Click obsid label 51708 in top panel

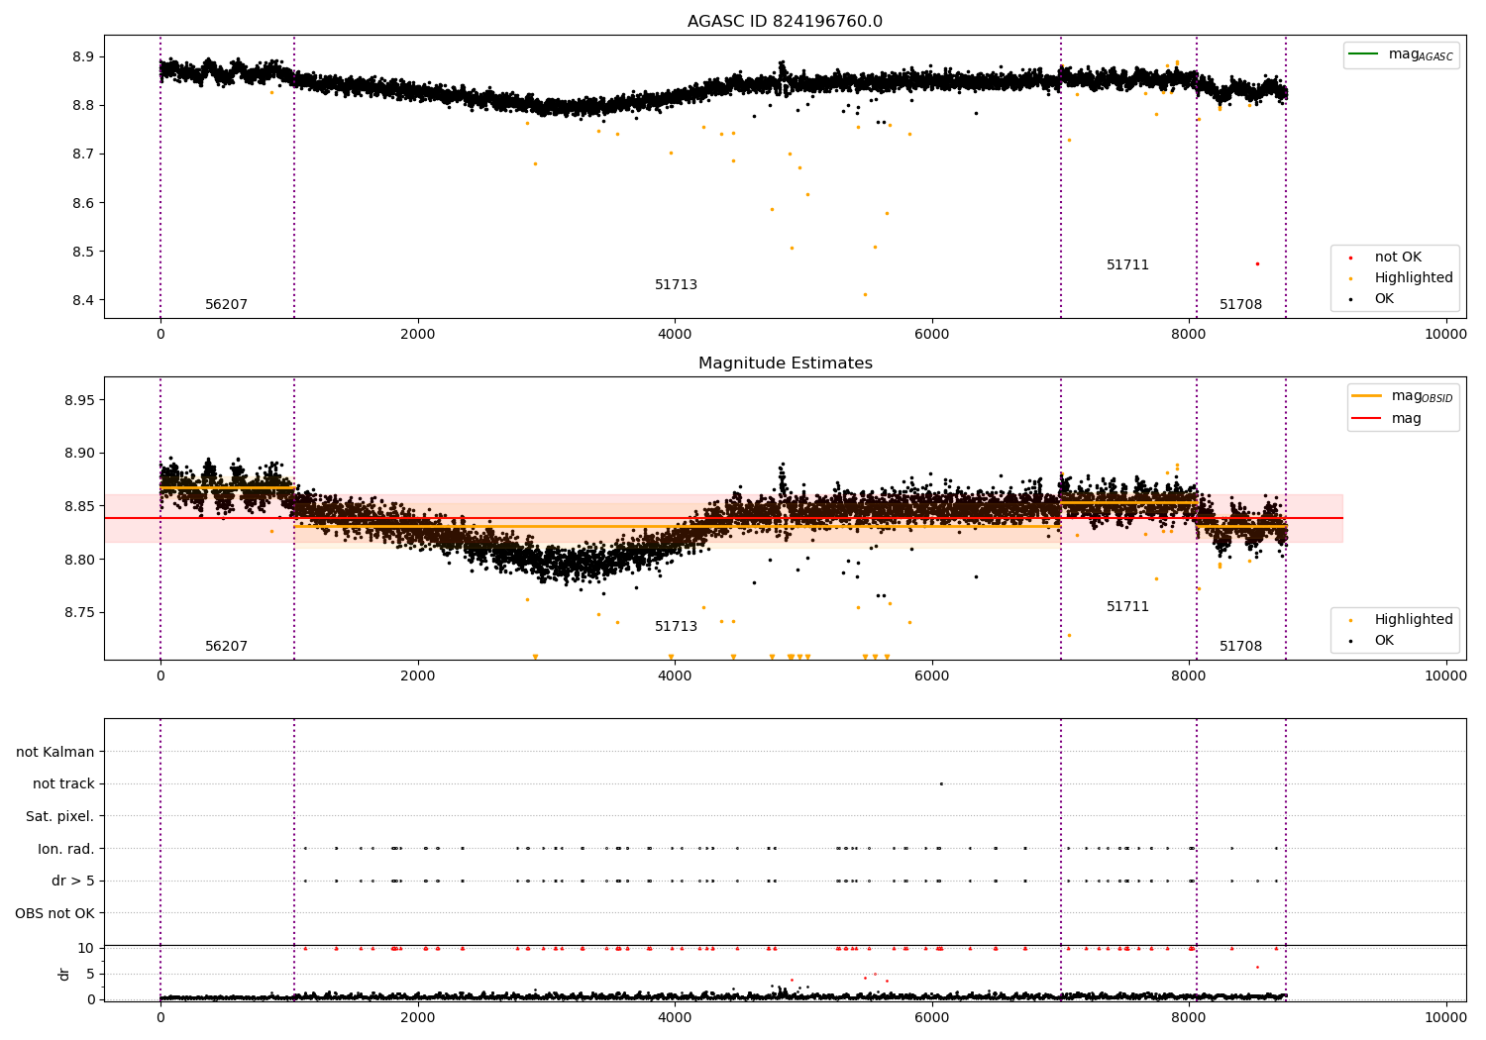pos(1241,305)
